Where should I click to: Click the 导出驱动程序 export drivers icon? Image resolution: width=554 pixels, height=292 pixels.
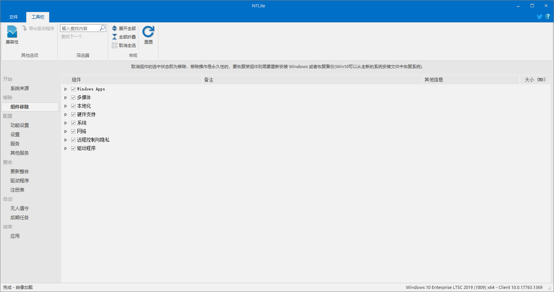click(24, 28)
